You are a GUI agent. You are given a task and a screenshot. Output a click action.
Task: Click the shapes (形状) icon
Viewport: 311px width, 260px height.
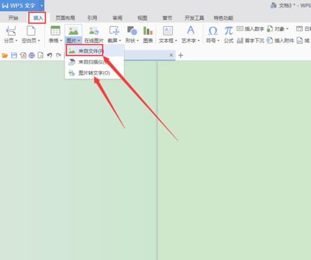[x=132, y=30]
